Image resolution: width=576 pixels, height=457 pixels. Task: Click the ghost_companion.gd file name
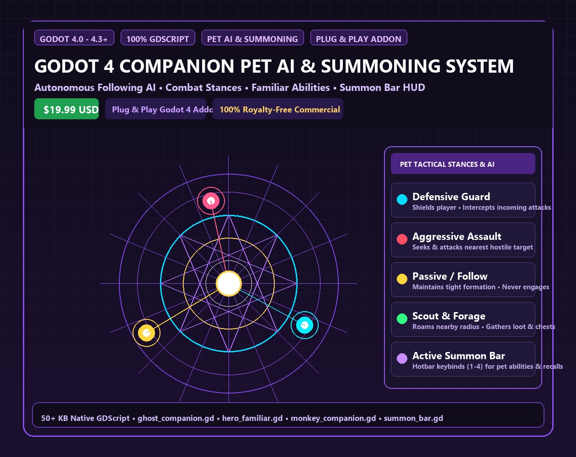176,418
